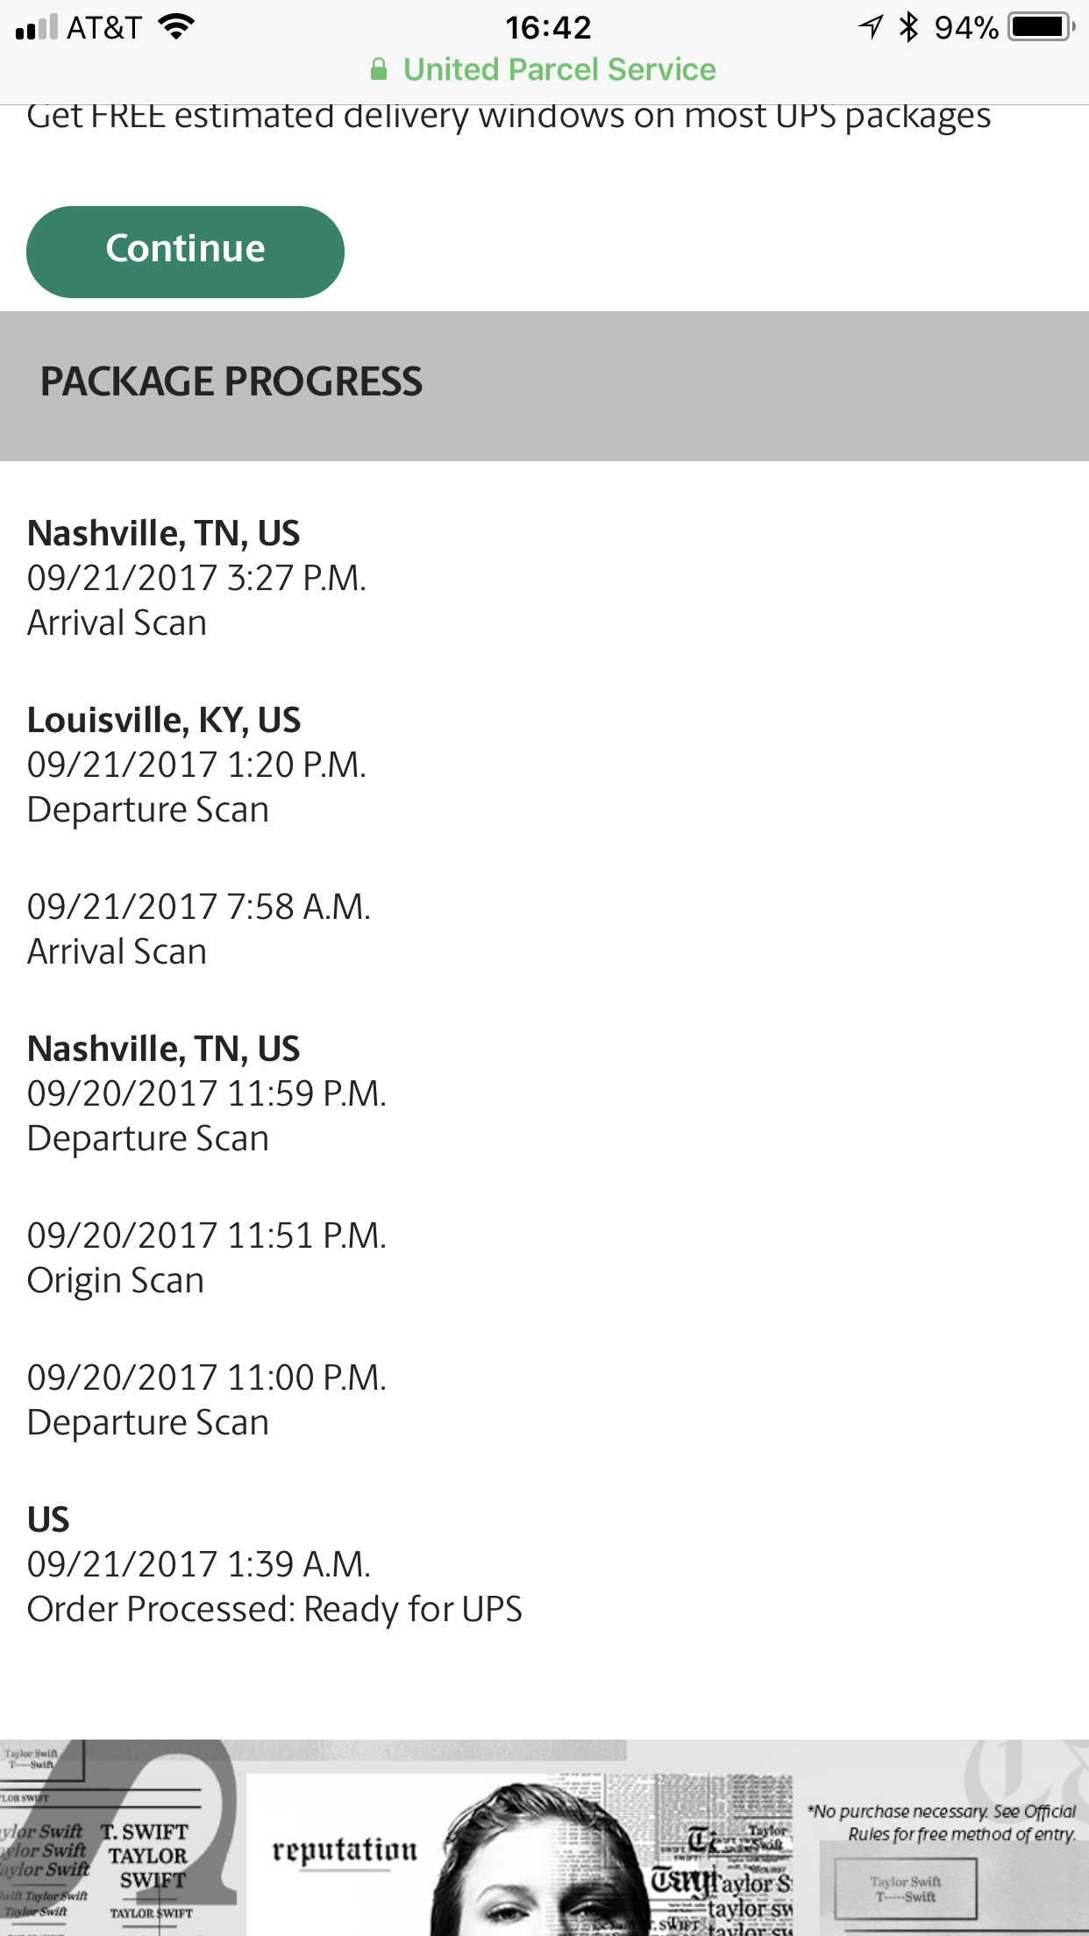Tap the Louisville, KY, US location heading
The height and width of the screenshot is (1936, 1089).
point(164,721)
